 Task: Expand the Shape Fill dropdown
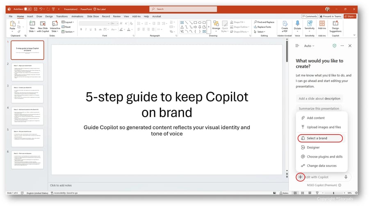click(238, 22)
